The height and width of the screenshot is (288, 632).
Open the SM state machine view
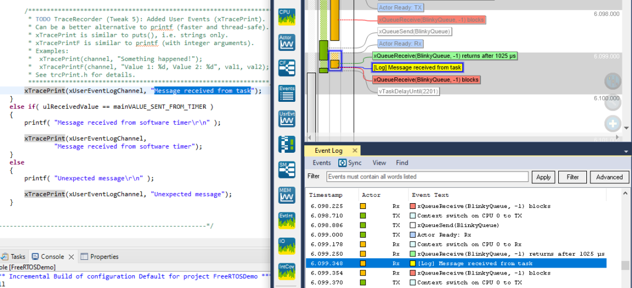coord(287,169)
